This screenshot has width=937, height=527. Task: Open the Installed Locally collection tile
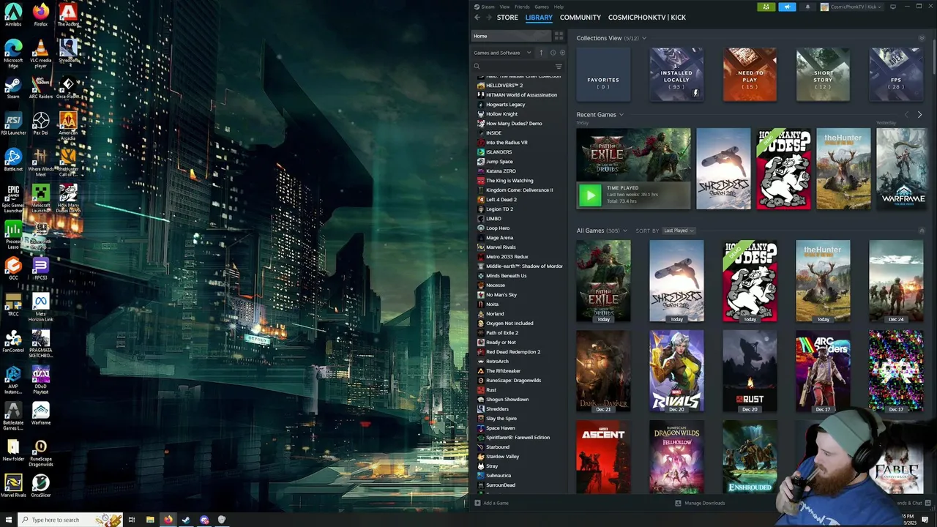676,75
